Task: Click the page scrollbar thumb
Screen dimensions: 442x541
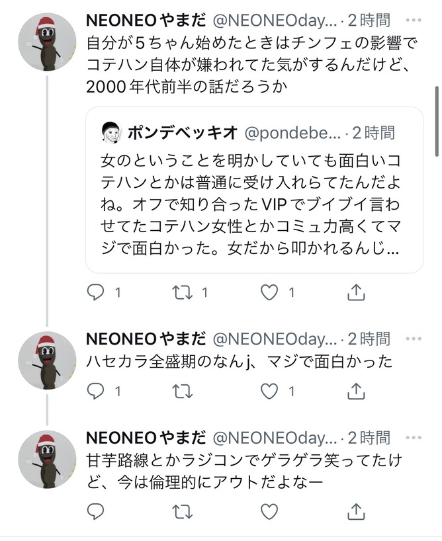Action: pyautogui.click(x=436, y=121)
